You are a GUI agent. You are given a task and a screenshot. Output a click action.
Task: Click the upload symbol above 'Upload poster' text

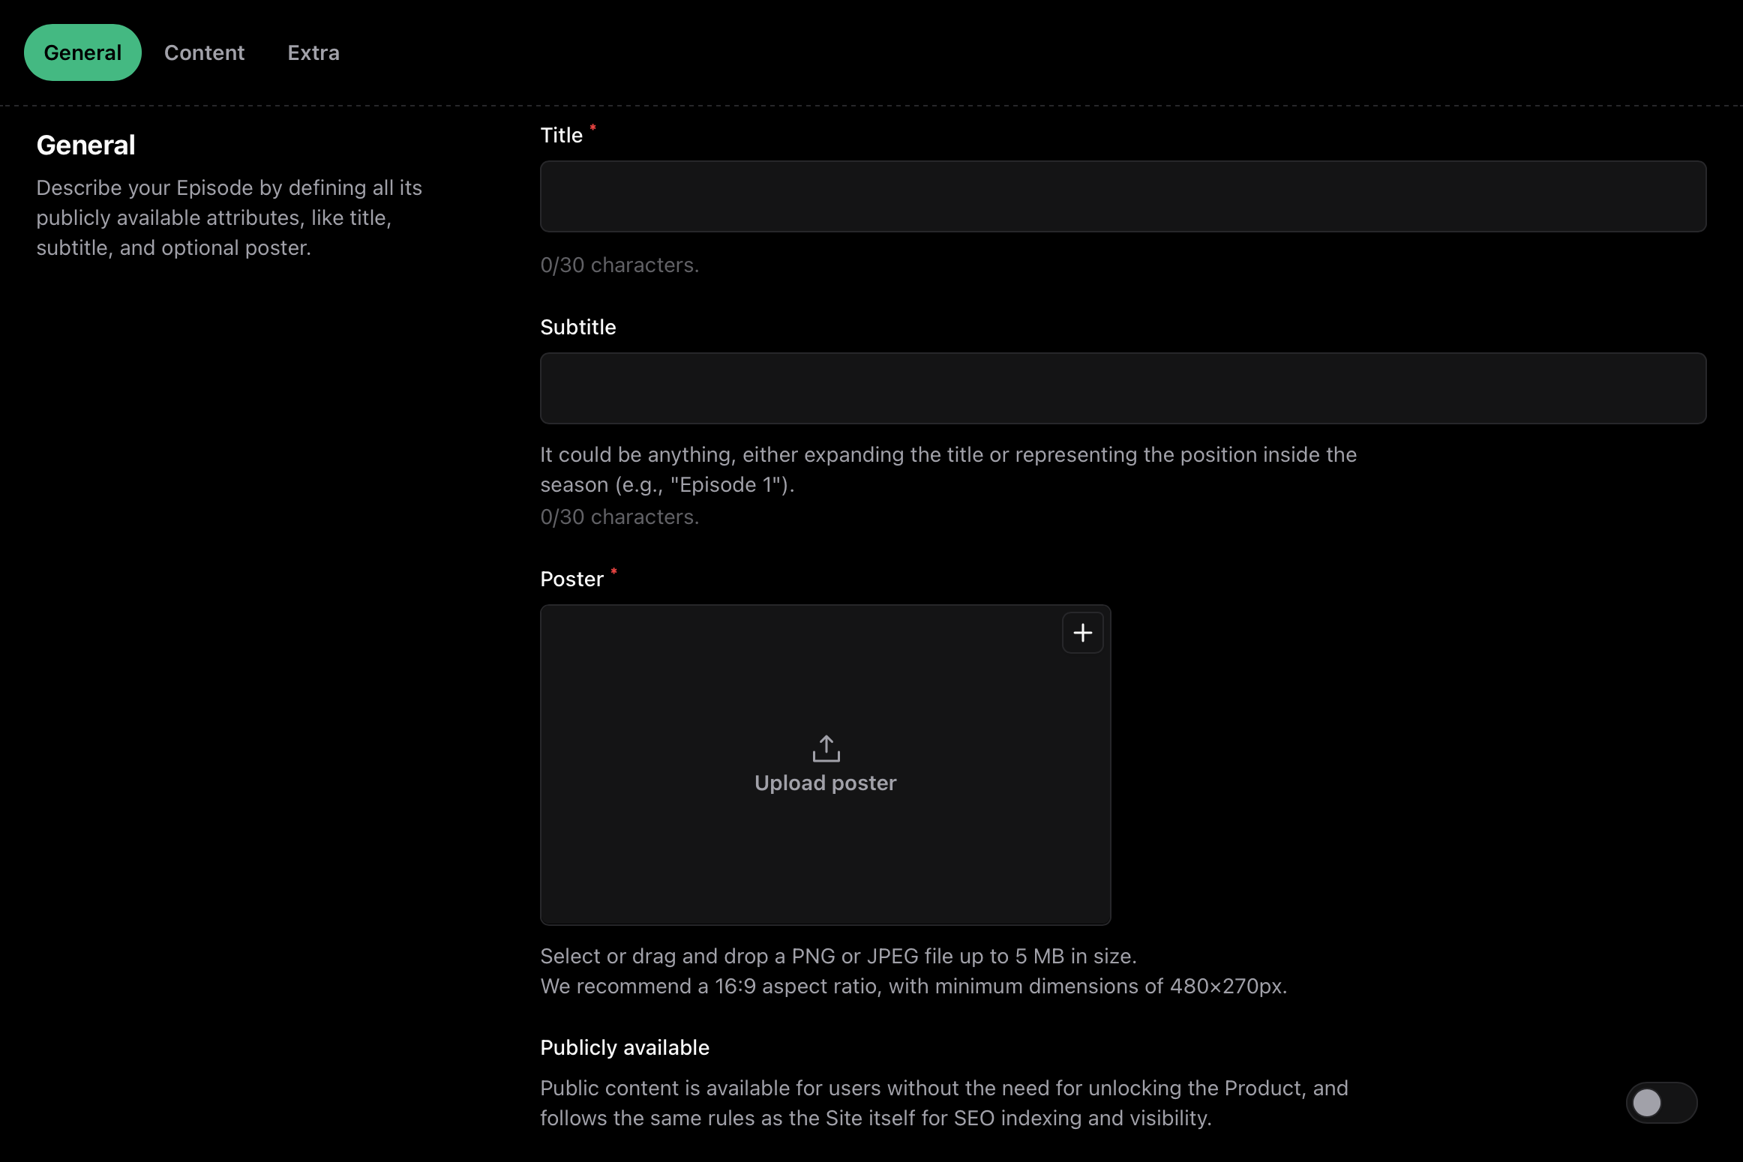(x=825, y=747)
